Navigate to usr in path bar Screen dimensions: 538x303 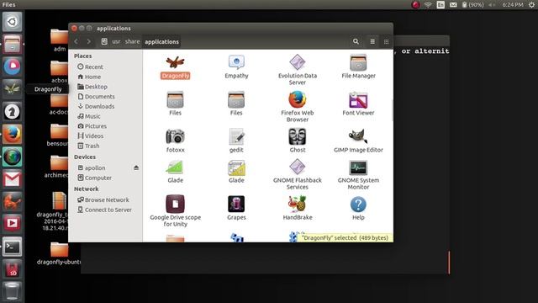116,41
